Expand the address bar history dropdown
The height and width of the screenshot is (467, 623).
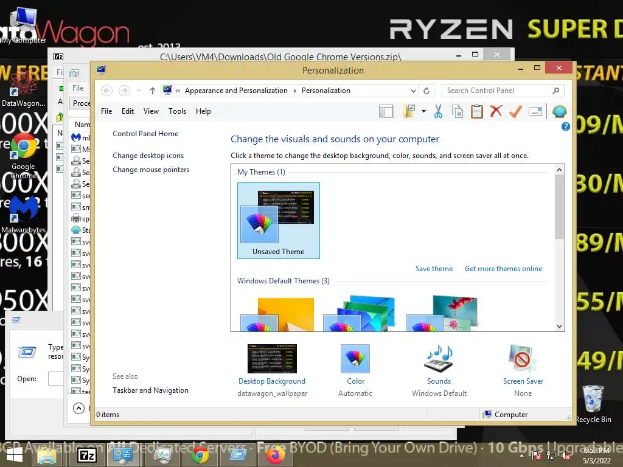pos(413,91)
